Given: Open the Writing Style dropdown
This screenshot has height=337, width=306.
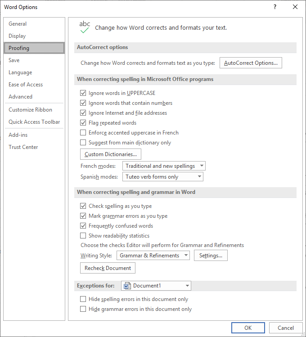Looking at the screenshot, I should pyautogui.click(x=153, y=255).
